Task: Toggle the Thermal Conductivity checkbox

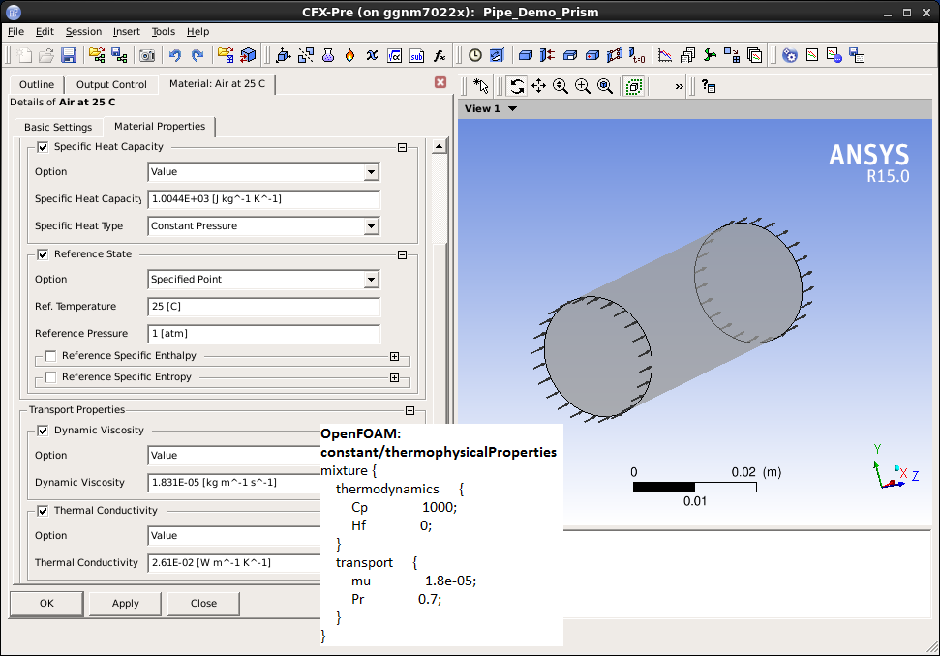Action: pos(43,511)
